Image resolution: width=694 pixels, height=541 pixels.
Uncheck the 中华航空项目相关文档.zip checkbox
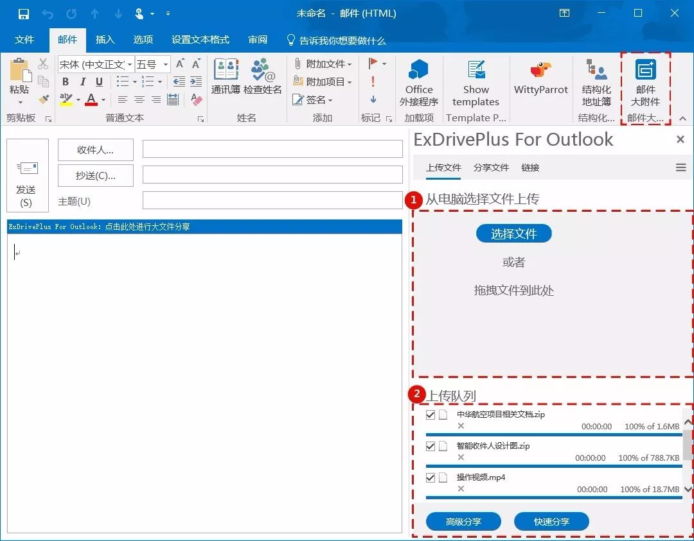tap(430, 415)
